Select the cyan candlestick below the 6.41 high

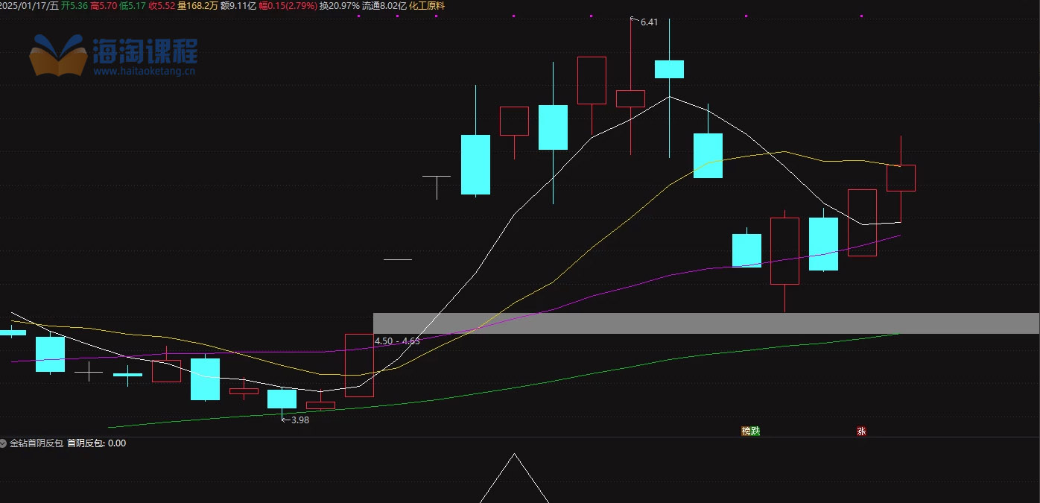(x=669, y=69)
